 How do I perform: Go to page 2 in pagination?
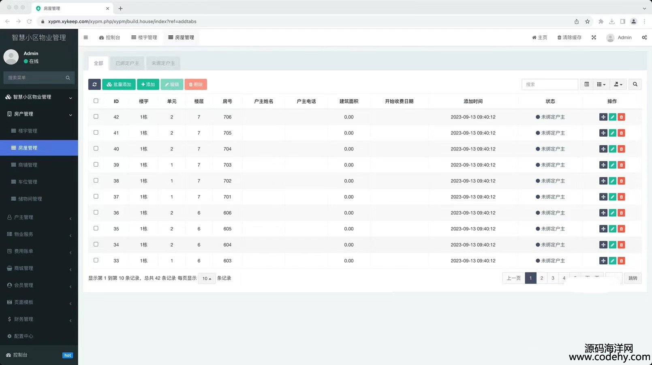(x=542, y=278)
